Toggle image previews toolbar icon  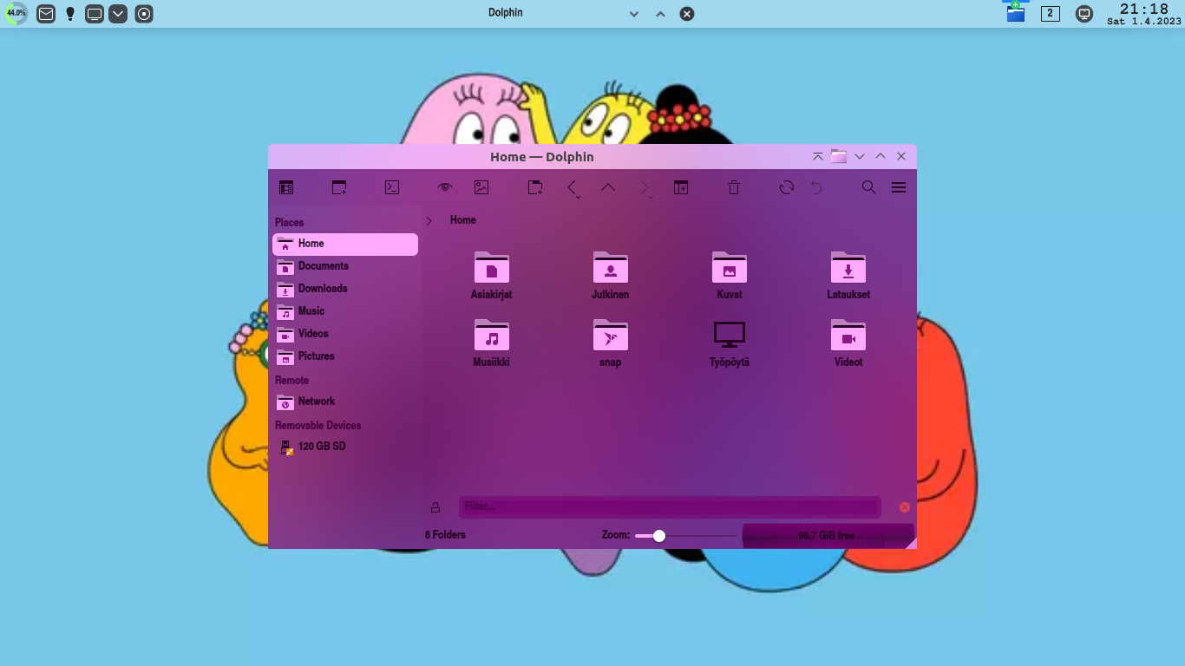click(x=481, y=187)
